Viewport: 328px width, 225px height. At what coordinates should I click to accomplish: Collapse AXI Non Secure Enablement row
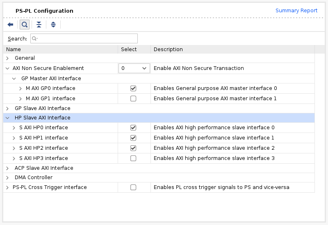coord(7,68)
